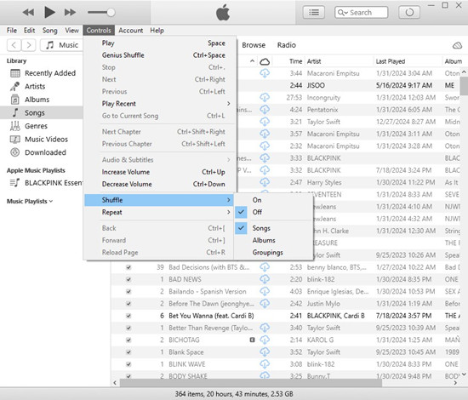Screen dimensions: 468x400
Task: Click the main Play button
Action: pyautogui.click(x=49, y=12)
